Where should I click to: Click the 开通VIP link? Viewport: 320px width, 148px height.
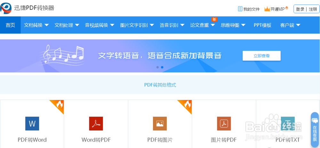[x=277, y=9]
